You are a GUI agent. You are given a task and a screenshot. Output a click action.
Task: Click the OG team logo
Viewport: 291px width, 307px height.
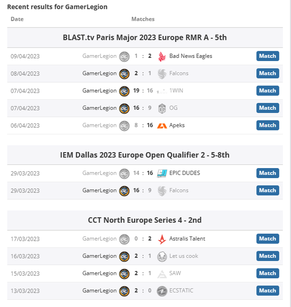162,109
